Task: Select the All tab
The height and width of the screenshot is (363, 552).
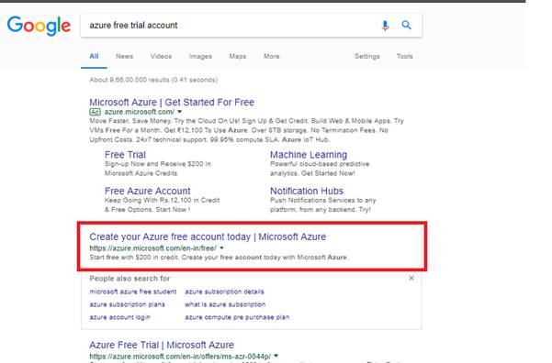Action: 94,56
